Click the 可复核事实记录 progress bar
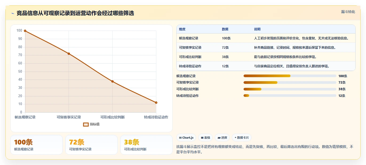The image size is (366, 165). tap(290, 82)
